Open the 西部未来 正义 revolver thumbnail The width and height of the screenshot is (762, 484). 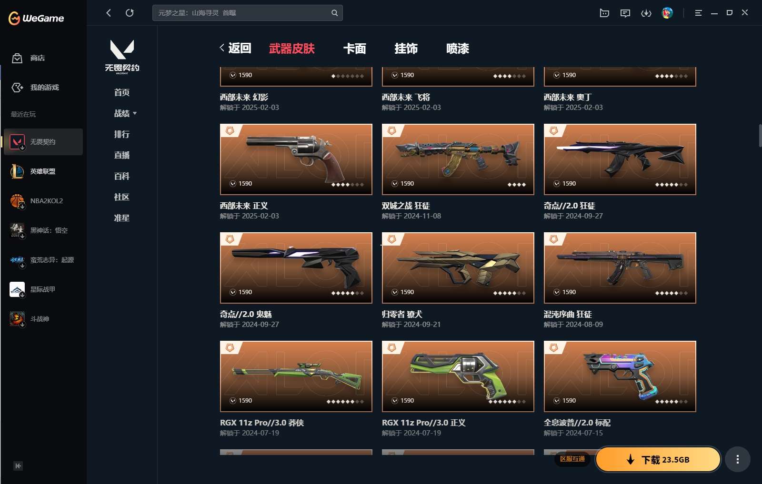coord(296,159)
